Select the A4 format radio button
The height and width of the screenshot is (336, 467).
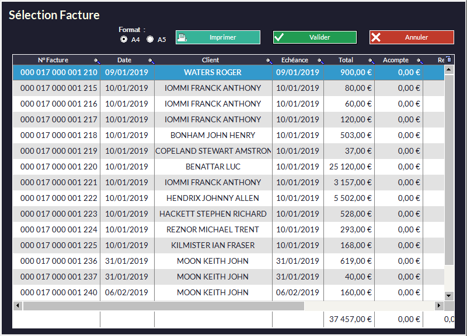(124, 40)
